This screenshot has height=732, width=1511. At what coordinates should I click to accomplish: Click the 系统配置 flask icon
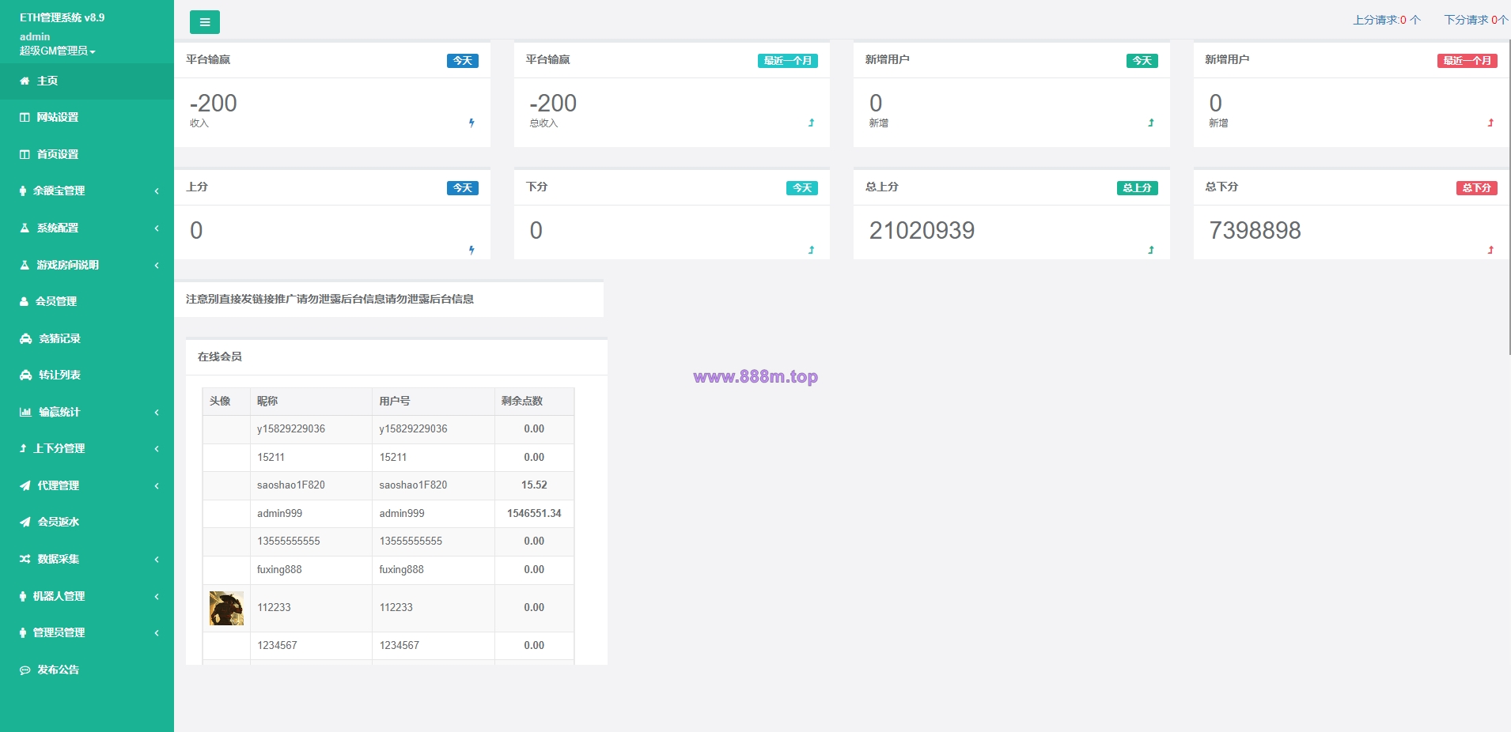[x=25, y=228]
